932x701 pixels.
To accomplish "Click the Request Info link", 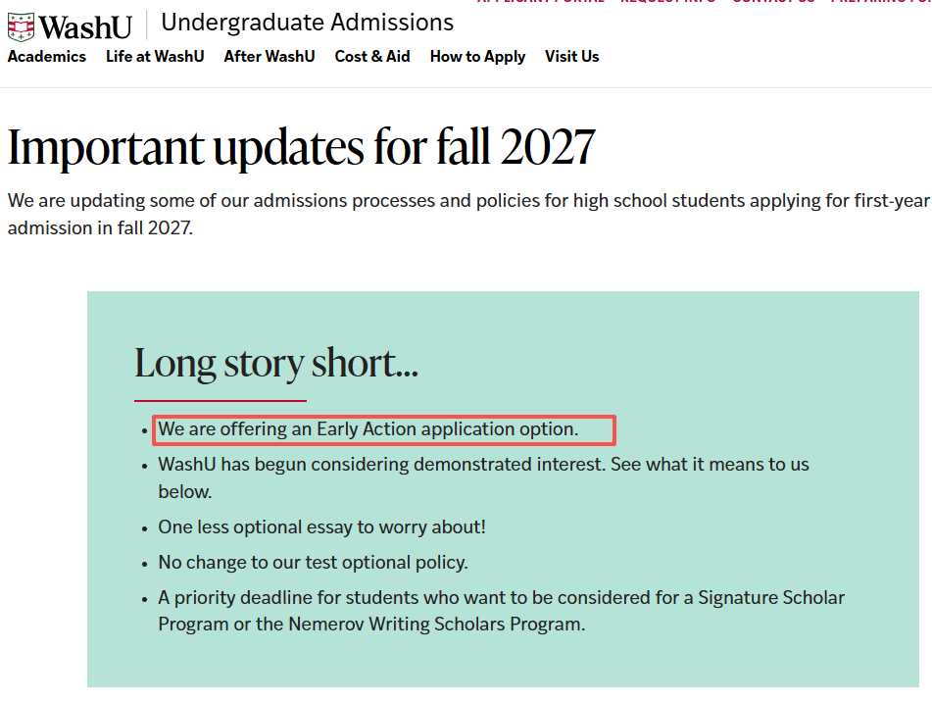I will 668,2.
